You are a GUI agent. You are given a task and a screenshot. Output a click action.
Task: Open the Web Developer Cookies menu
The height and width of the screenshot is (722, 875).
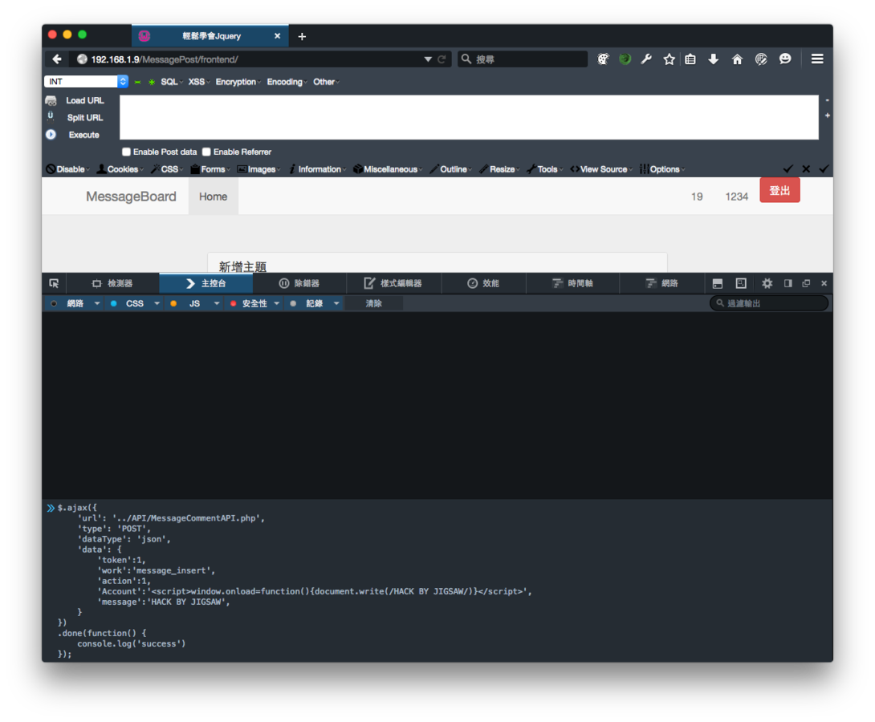pyautogui.click(x=120, y=169)
